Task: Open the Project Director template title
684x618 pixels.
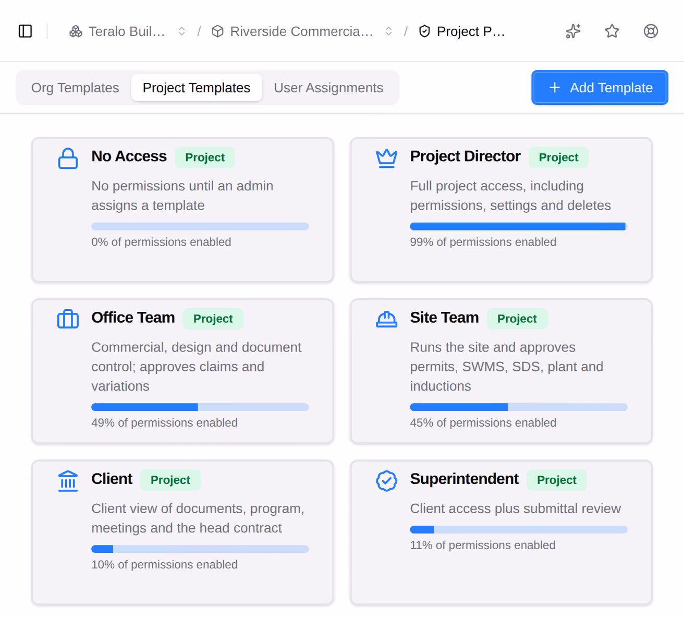Action: (x=465, y=156)
